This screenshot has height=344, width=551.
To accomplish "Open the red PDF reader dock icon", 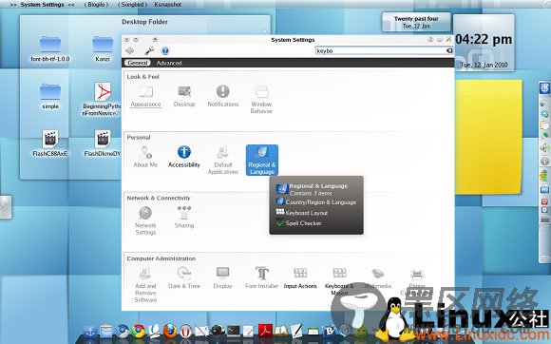I will pos(265,331).
